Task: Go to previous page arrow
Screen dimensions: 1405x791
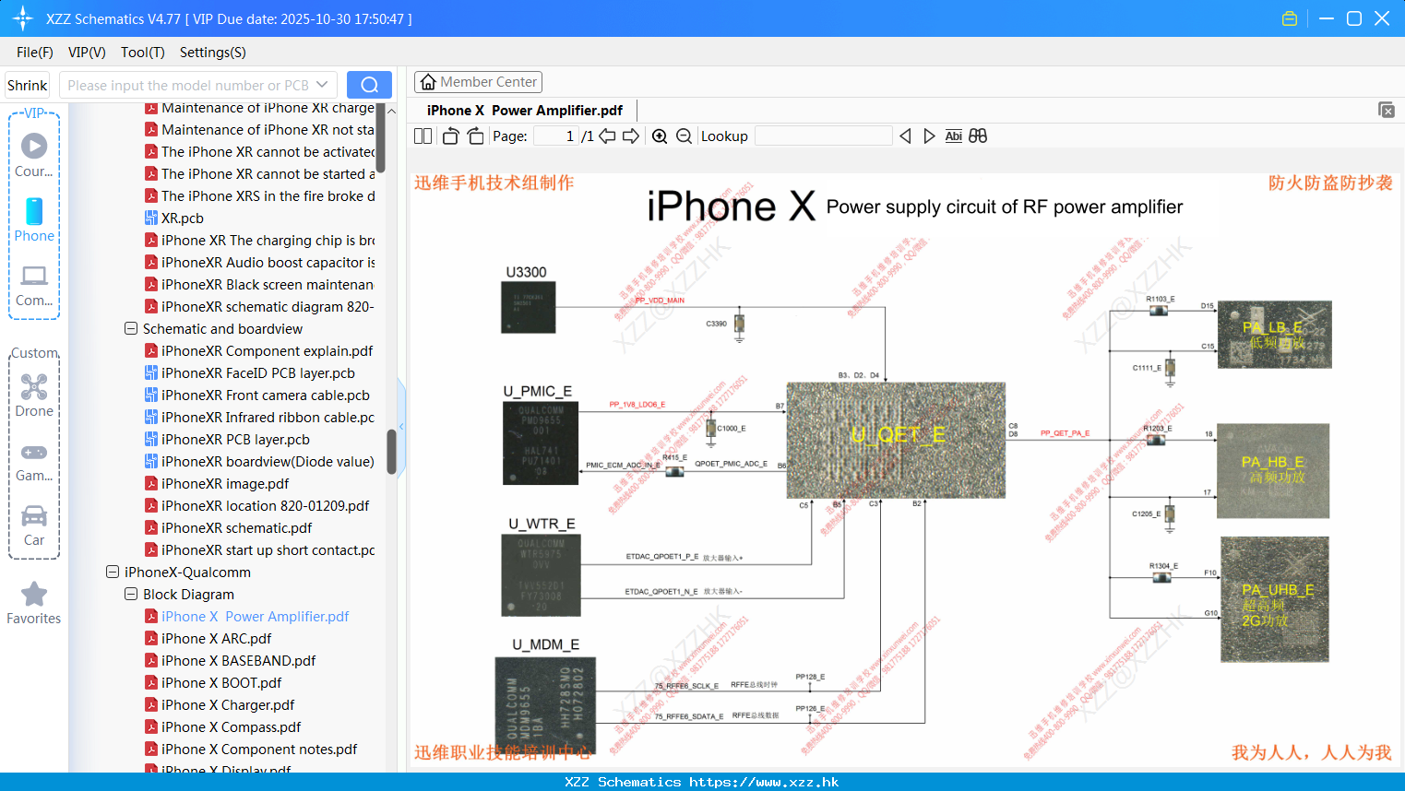Action: point(607,136)
